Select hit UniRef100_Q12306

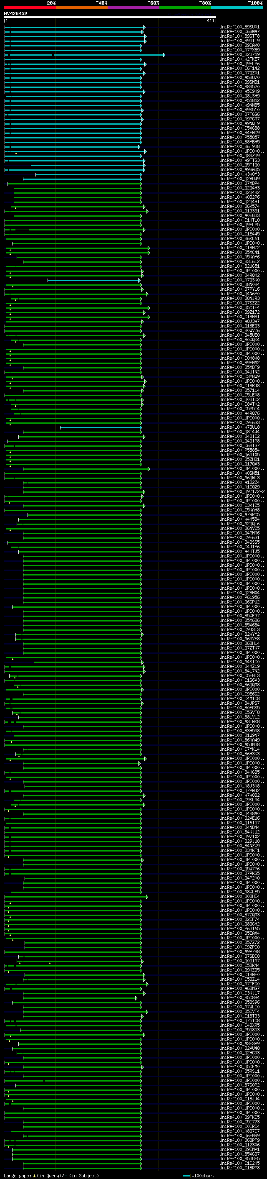[x=239, y=1145]
